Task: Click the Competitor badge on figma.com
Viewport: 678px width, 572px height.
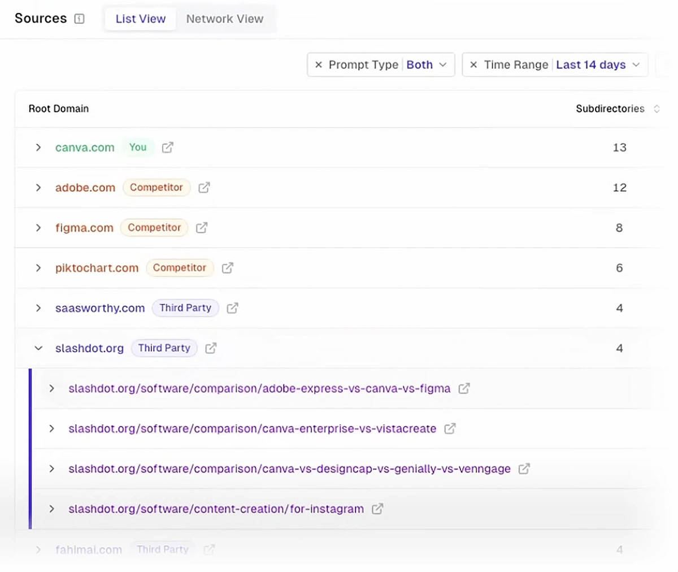Action: tap(154, 228)
